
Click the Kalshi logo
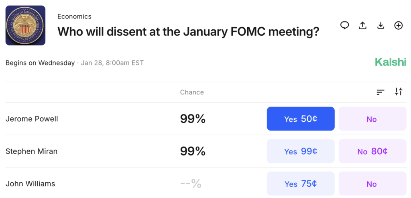390,62
